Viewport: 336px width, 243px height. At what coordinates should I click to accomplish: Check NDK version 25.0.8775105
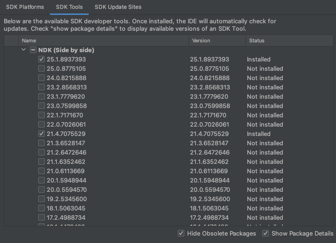point(42,68)
